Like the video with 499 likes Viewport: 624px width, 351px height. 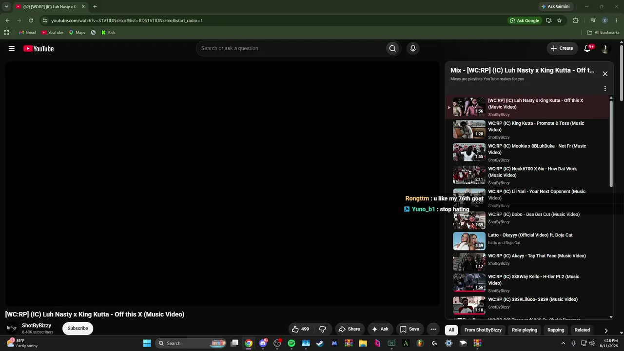coord(301,329)
